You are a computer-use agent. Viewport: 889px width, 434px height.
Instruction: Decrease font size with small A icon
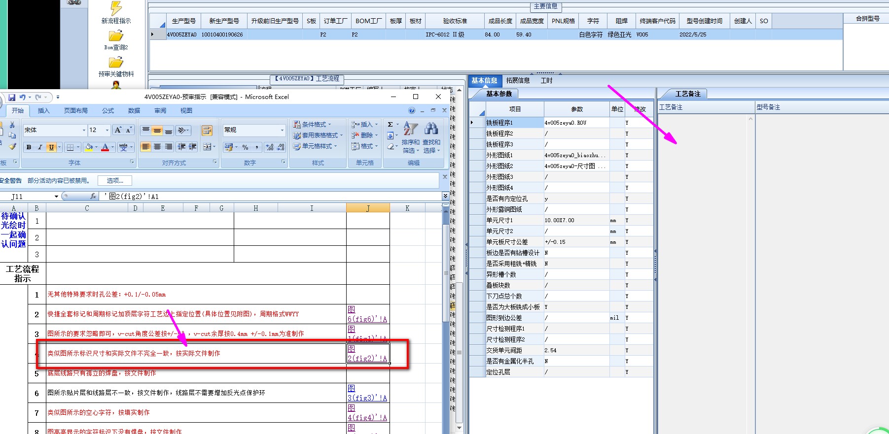point(129,130)
